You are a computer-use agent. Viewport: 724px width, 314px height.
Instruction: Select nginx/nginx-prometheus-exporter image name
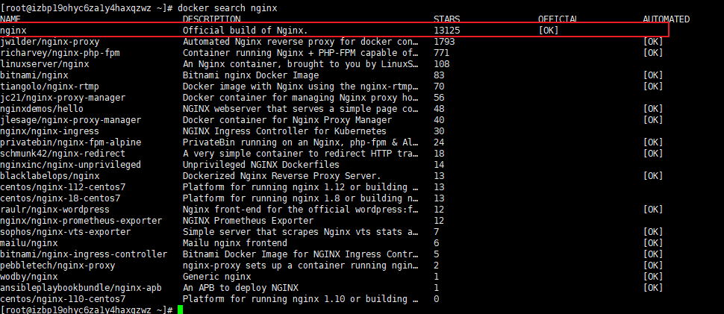click(x=81, y=221)
